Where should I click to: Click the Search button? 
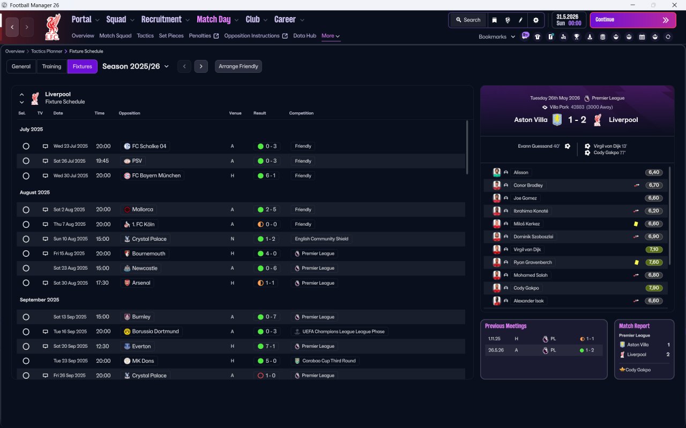click(468, 20)
